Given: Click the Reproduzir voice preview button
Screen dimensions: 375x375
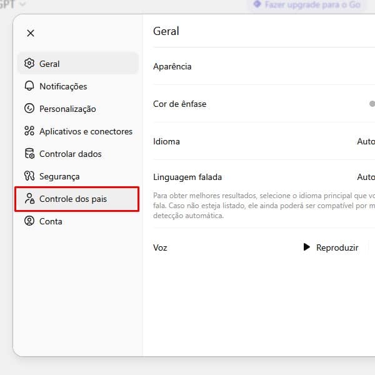Looking at the screenshot, I should tap(331, 247).
